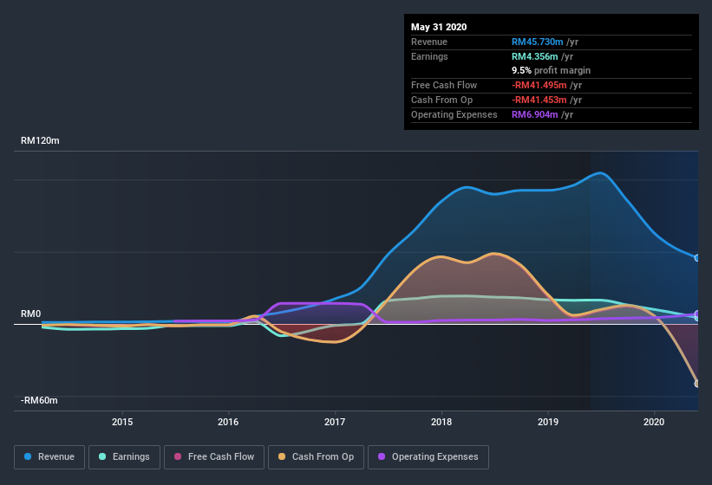Click the -RM41.453m cash from op value
The image size is (712, 485).
[539, 100]
